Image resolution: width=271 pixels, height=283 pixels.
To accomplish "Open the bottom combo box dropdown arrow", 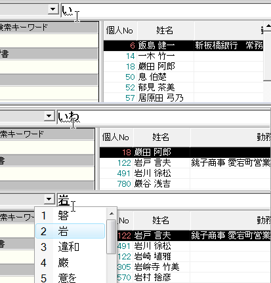I will coord(49,199).
